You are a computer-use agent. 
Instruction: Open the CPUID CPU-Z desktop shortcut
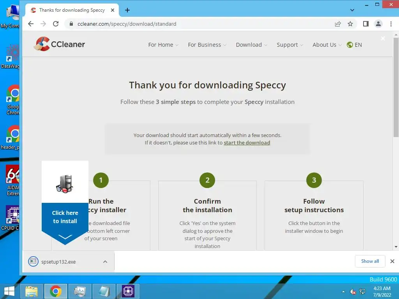click(10, 218)
